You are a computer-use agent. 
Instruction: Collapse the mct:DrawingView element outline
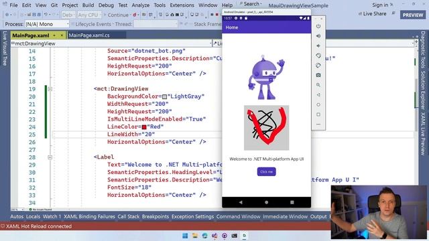pos(50,89)
